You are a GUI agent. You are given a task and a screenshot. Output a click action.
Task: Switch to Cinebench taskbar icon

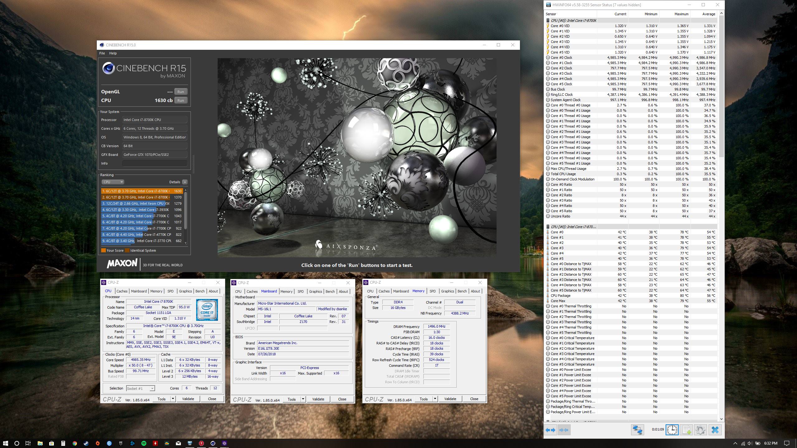pos(213,443)
